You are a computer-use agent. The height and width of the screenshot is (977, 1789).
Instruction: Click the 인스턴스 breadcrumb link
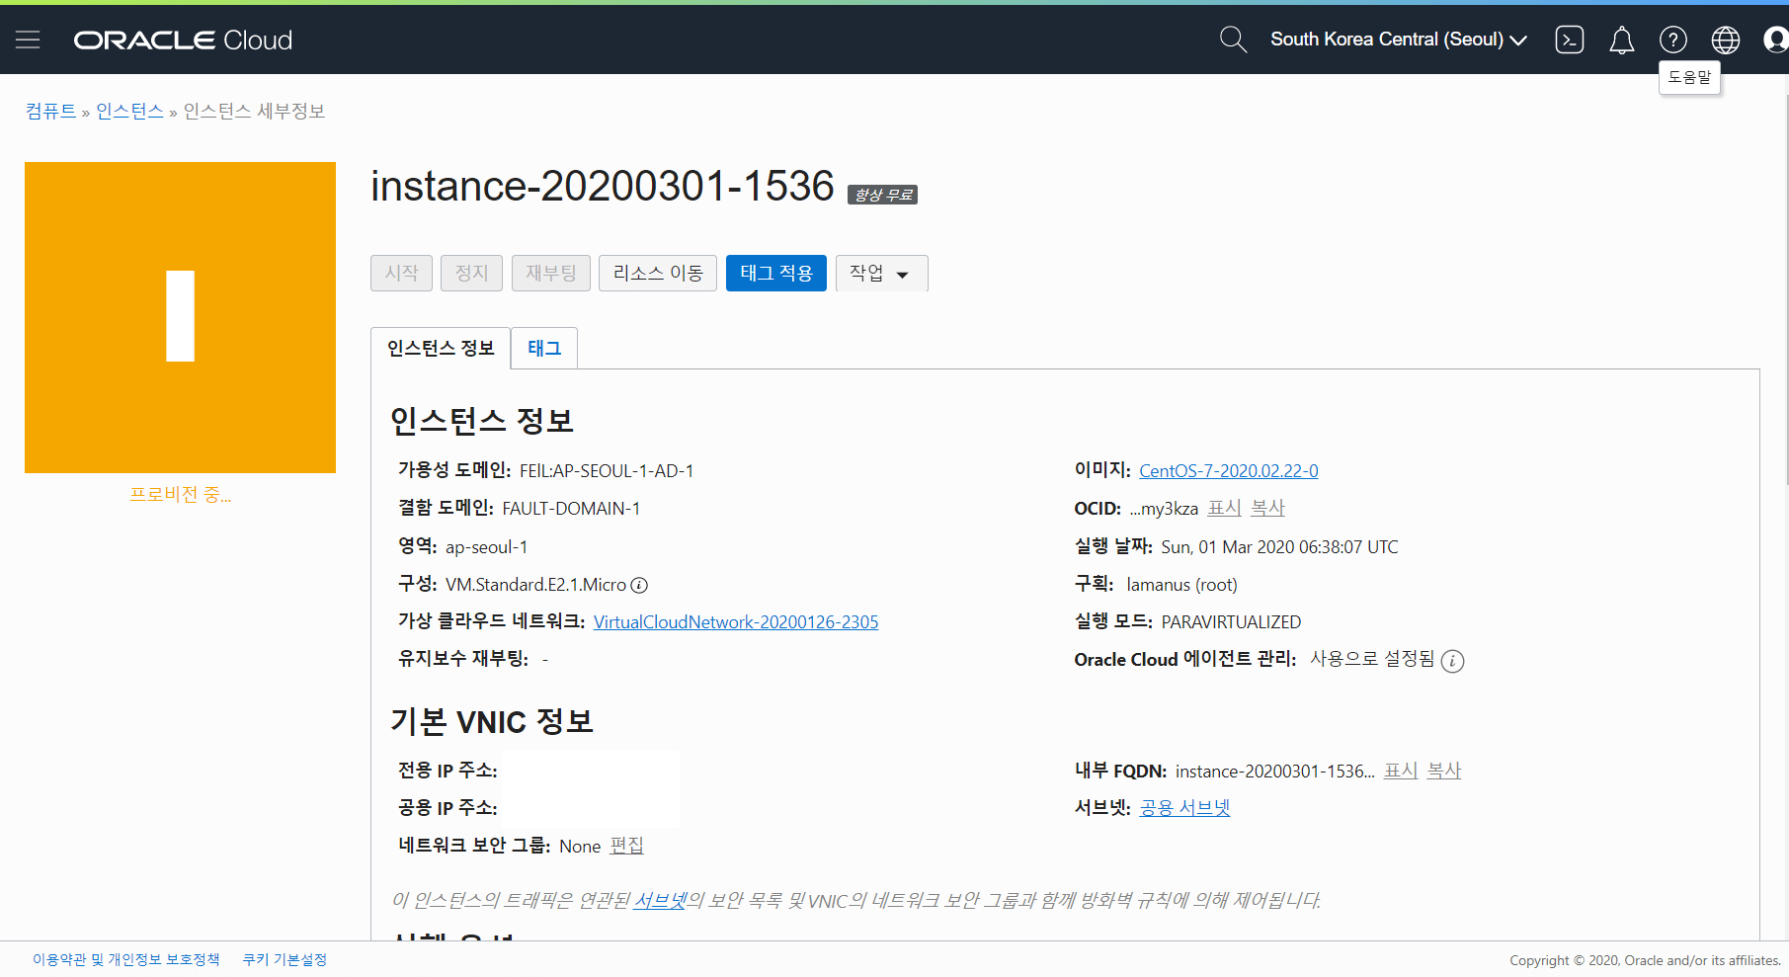129,112
